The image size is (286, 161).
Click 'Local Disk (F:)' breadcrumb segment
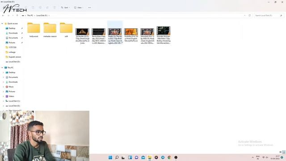tap(42, 16)
